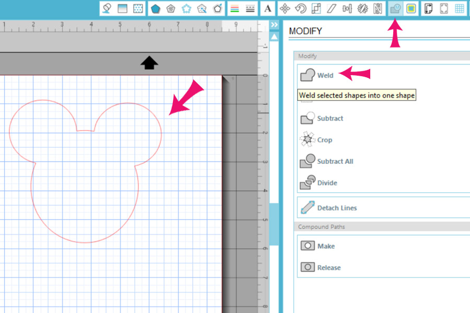The height and width of the screenshot is (313, 470).
Task: Open the Rotate panel
Action: [x=300, y=8]
